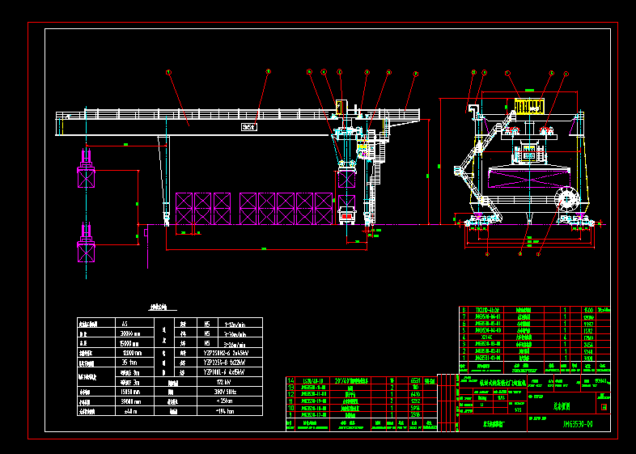The height and width of the screenshot is (454, 636).
Task: Select the '~194 ton' total weight cell
Action: point(230,411)
